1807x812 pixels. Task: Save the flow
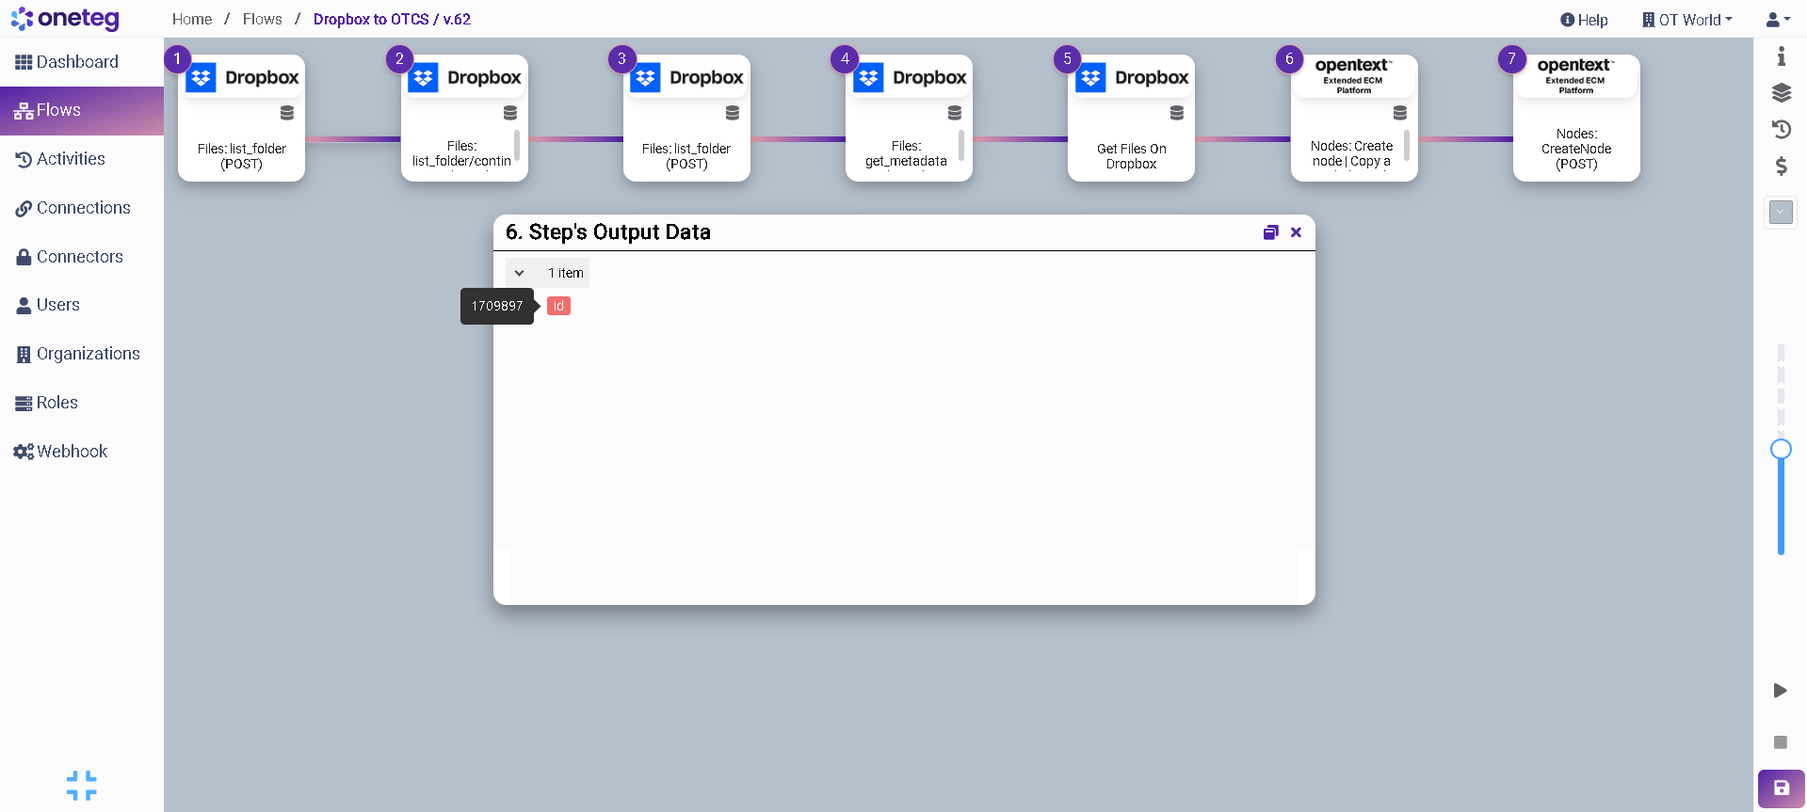[1781, 788]
